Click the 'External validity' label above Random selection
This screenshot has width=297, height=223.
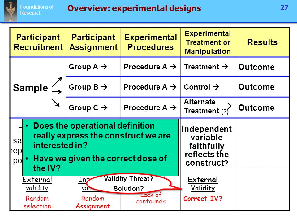[37, 184]
